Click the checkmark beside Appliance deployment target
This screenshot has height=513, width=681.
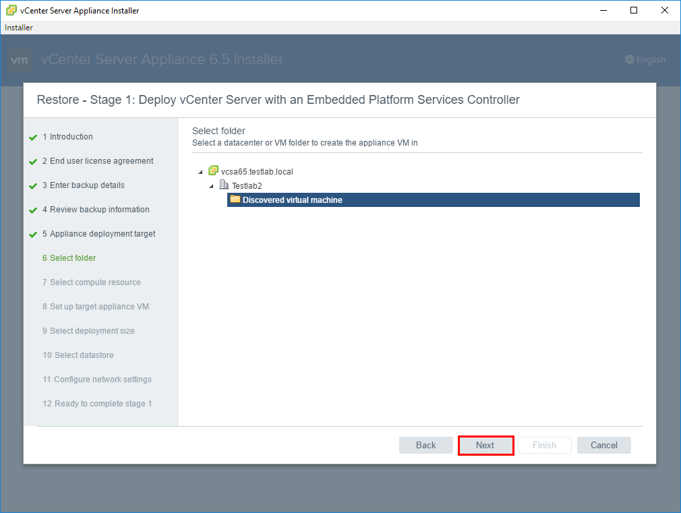tap(33, 235)
